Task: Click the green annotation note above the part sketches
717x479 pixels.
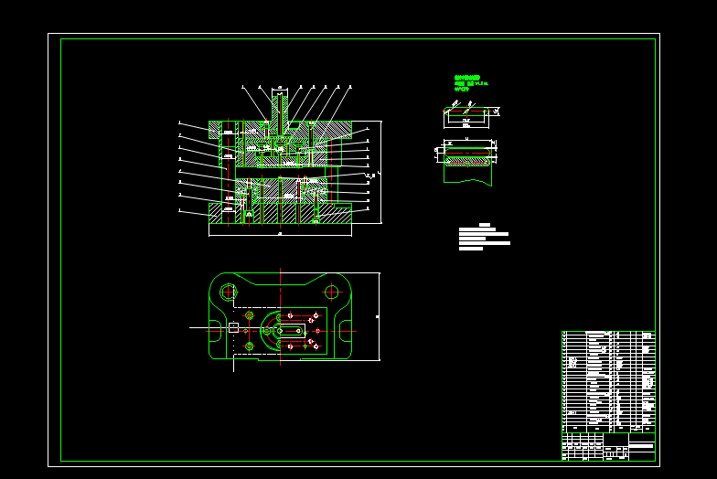Action: coord(470,84)
